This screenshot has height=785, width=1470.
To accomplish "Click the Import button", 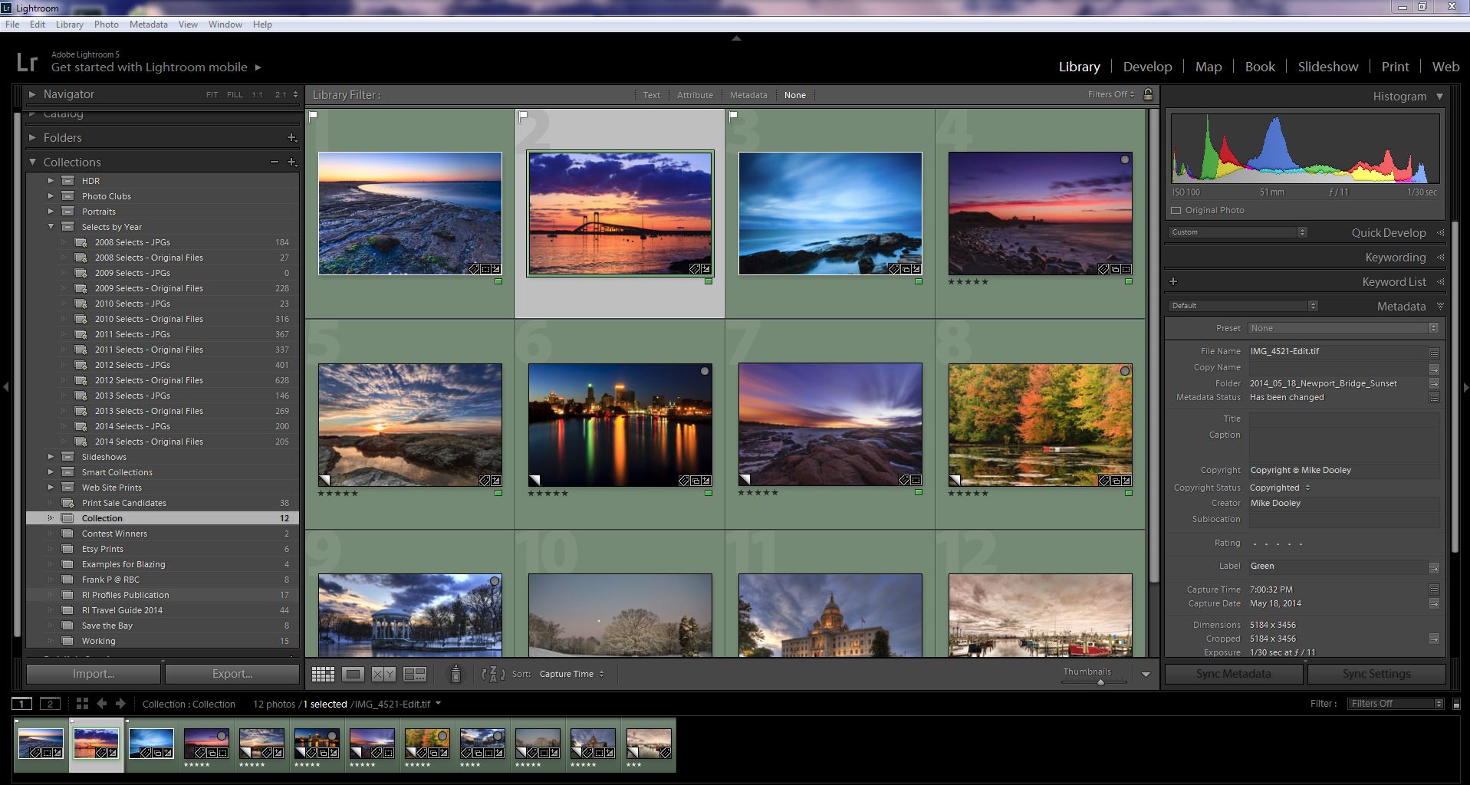I will (x=94, y=674).
